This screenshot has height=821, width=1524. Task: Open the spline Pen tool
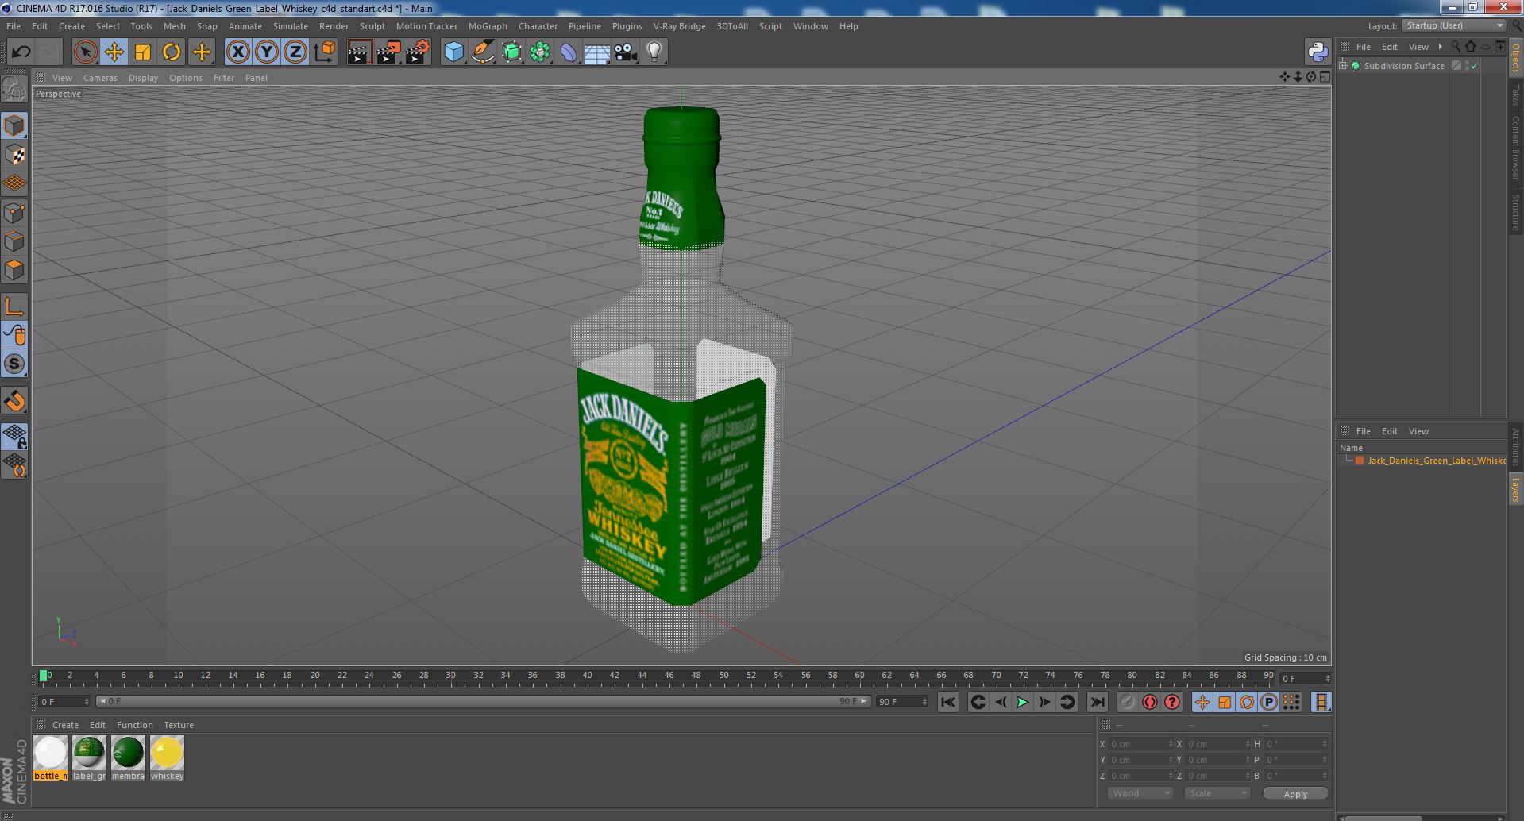coord(482,52)
